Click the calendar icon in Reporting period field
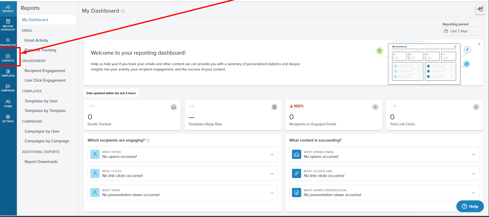 tap(446, 31)
